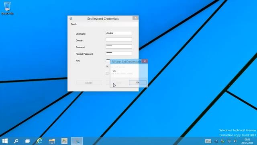Open Task View on the taskbar
The image size is (257, 145).
click(x=28, y=141)
